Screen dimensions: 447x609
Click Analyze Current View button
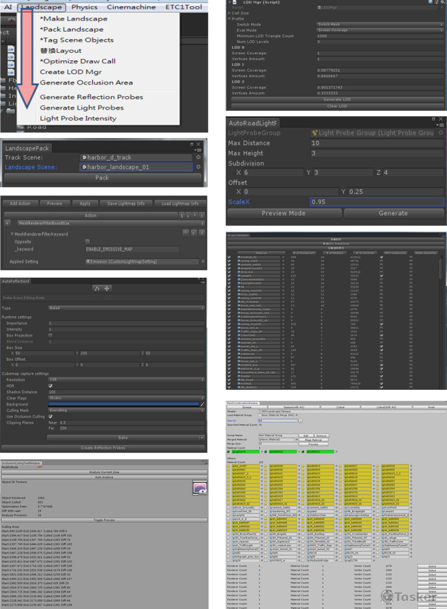[104, 473]
